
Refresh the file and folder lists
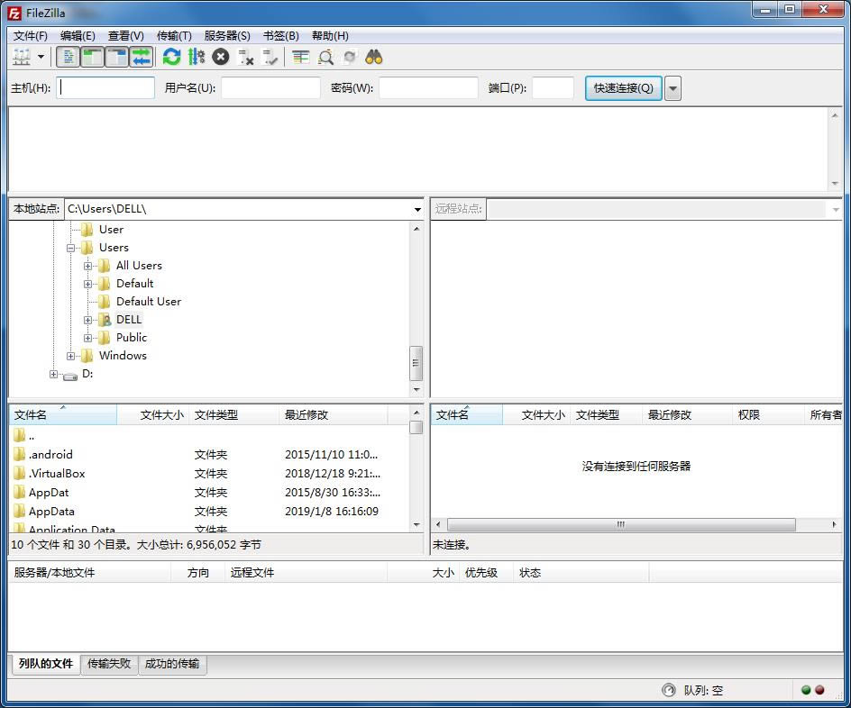pyautogui.click(x=171, y=57)
